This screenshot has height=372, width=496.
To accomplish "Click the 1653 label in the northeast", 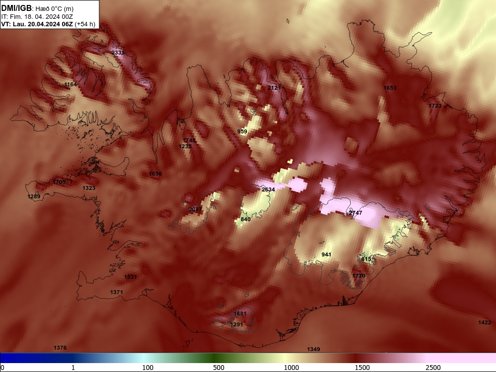I will tap(390, 88).
